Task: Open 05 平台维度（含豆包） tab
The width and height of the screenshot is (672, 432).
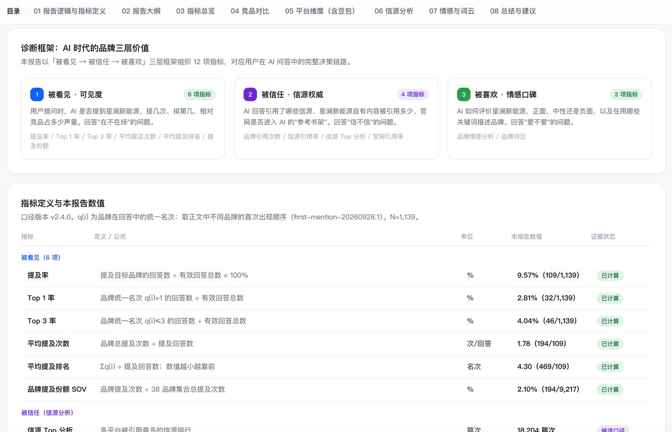Action: (321, 11)
